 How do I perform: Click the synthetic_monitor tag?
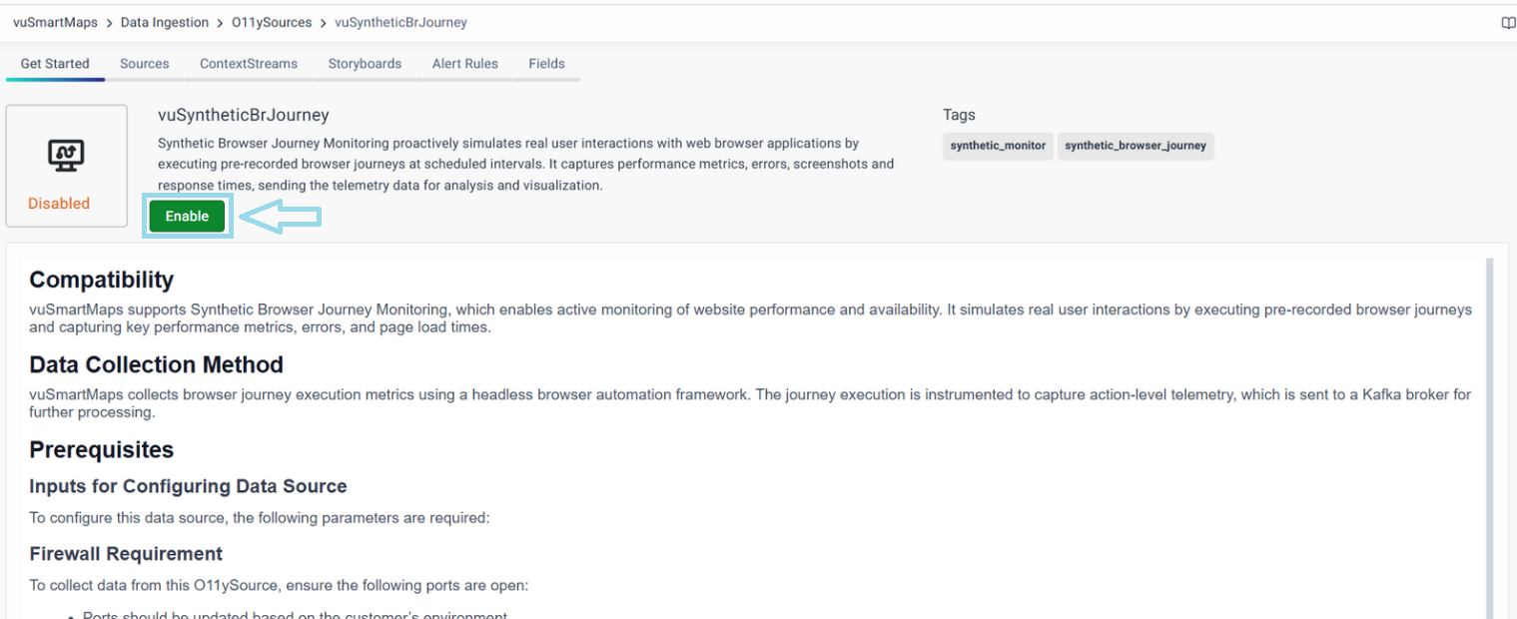[x=998, y=146]
